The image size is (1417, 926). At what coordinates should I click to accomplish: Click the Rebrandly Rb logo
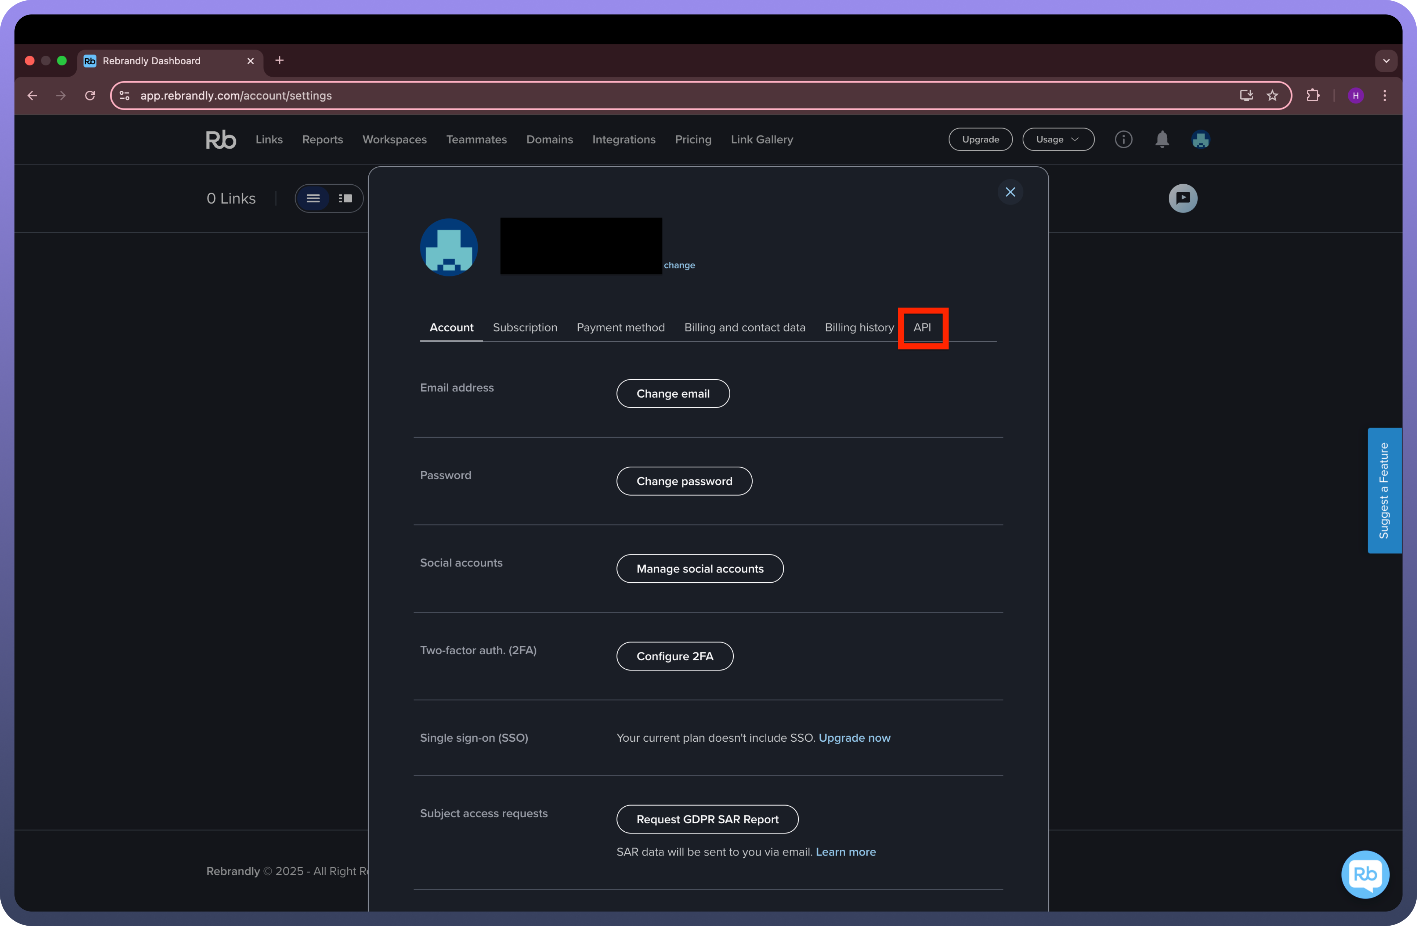click(x=221, y=139)
